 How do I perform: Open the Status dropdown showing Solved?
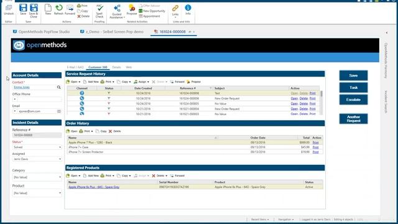coord(37,147)
